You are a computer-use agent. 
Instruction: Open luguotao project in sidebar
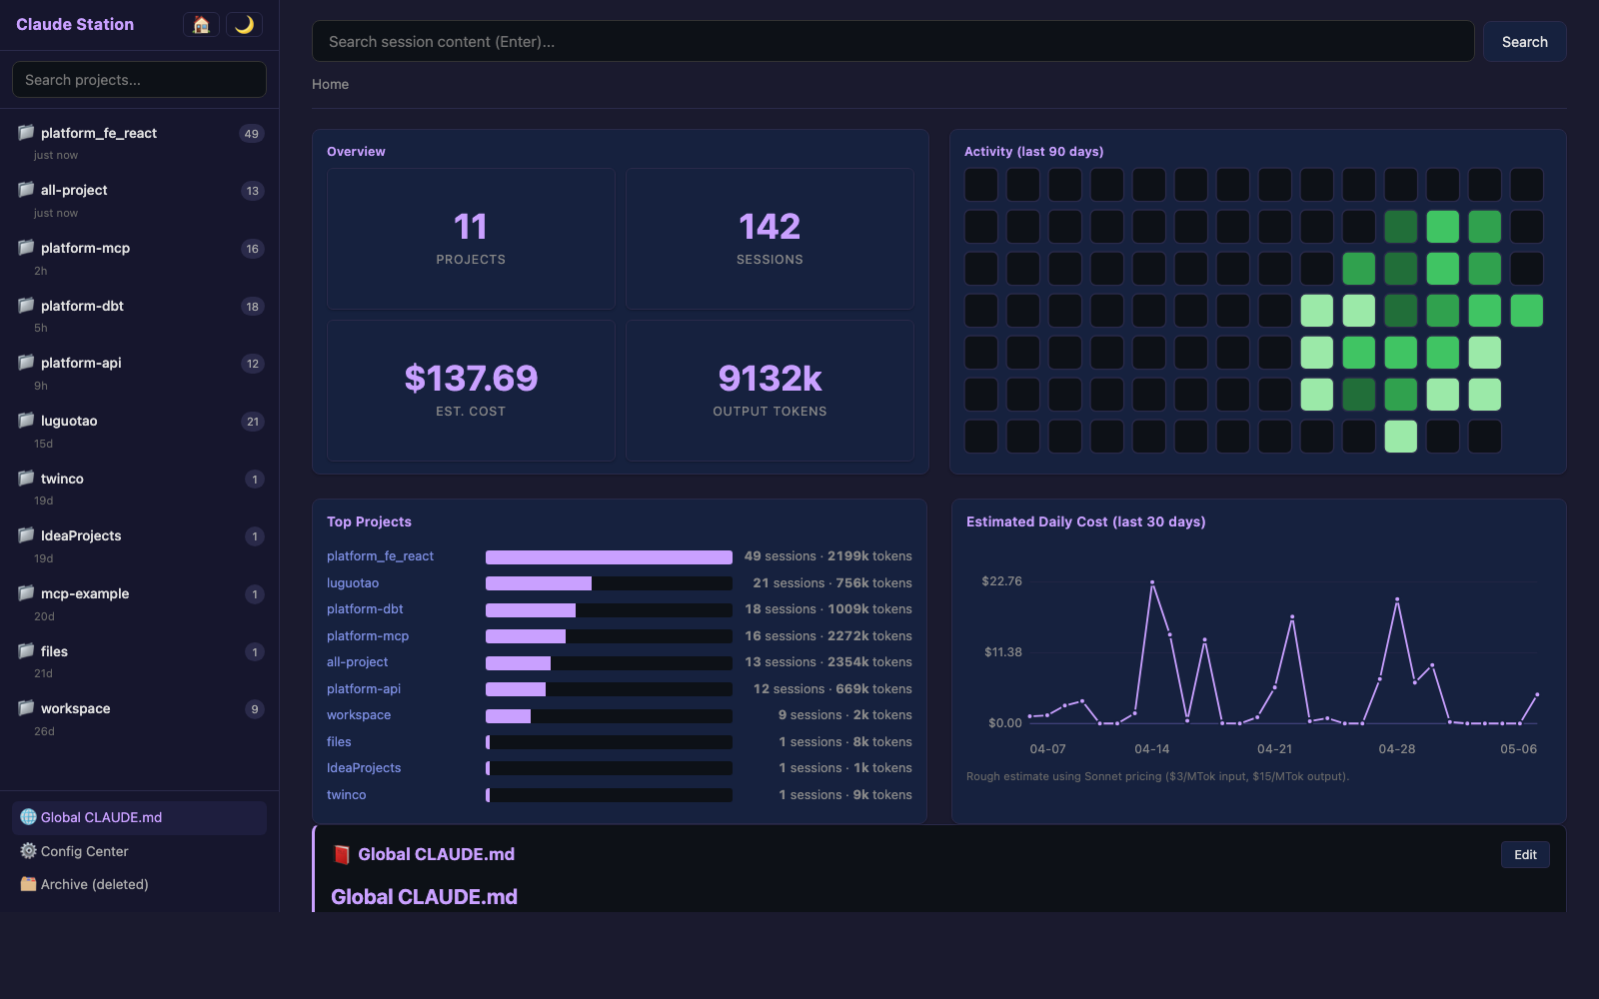click(139, 431)
